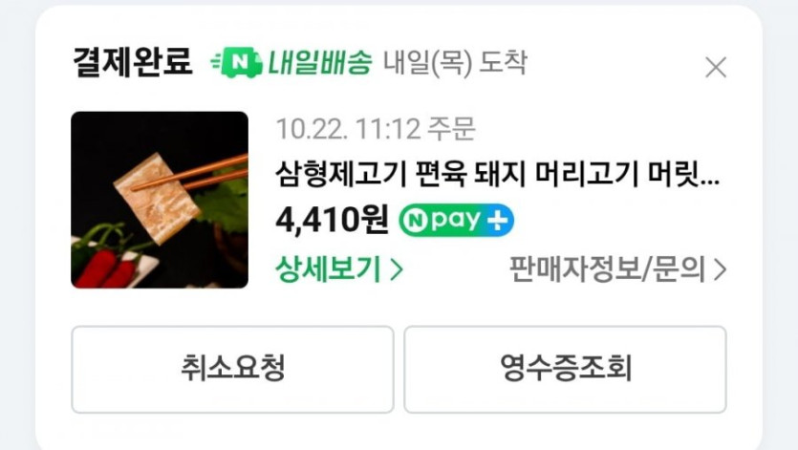Screen dimensions: 798x450
Task: Click the plus symbol on Npay badge
Action: [497, 221]
